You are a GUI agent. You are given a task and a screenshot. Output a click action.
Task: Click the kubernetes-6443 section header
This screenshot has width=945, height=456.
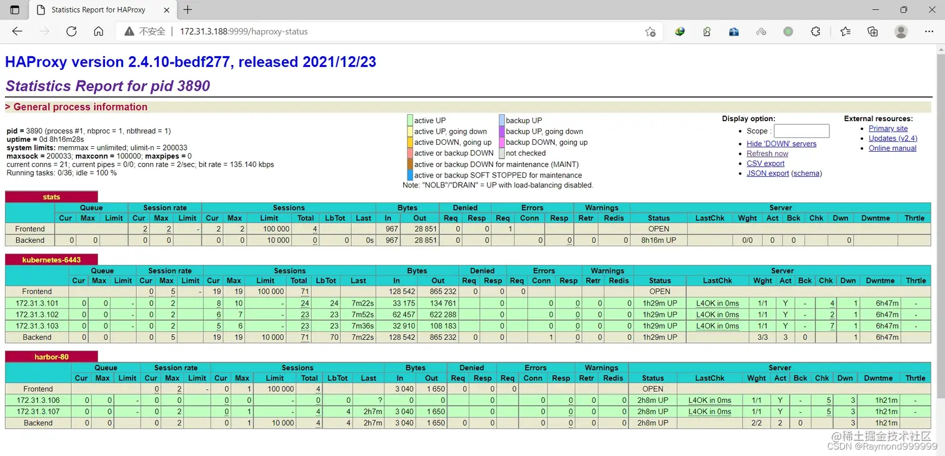coord(51,260)
